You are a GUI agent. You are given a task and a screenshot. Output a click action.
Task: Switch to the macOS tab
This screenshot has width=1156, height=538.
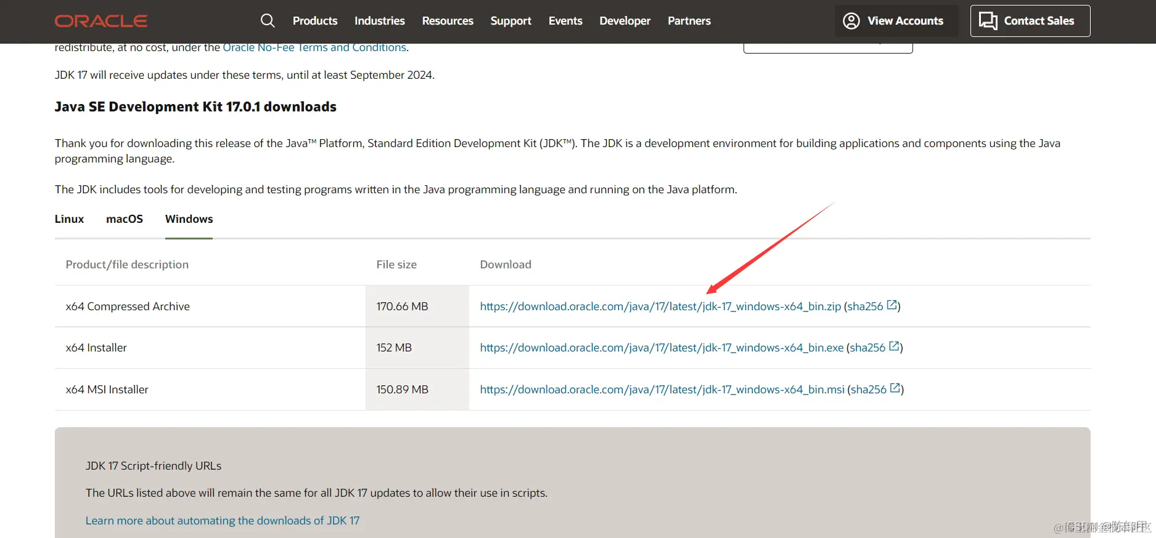[125, 219]
